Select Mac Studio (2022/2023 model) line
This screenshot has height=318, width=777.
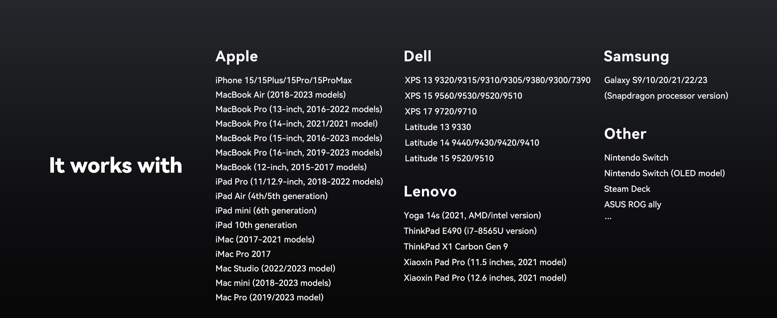coord(275,268)
